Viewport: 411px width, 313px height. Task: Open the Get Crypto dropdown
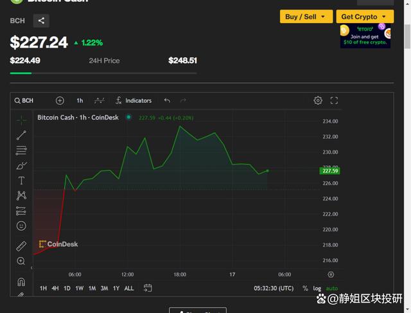pos(365,17)
